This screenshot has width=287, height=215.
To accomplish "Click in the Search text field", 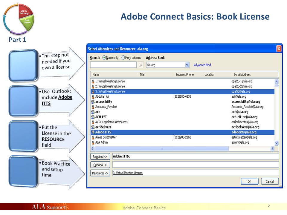I will tap(113, 65).
